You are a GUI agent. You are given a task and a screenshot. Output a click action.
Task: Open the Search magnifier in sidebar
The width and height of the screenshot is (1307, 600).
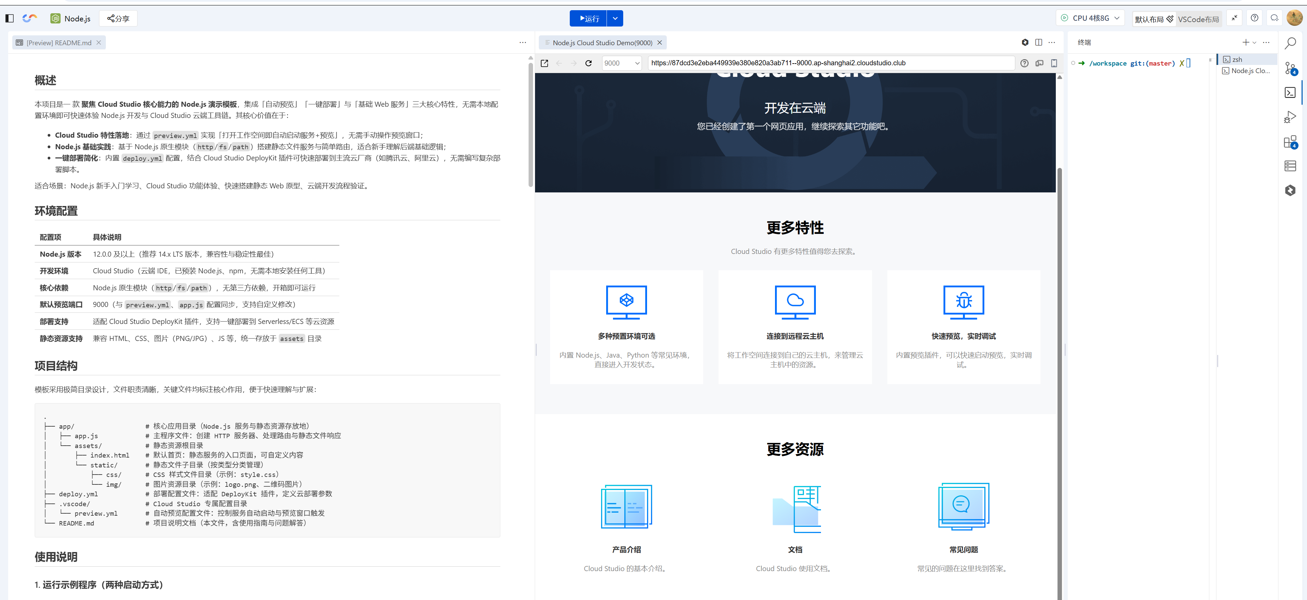click(1290, 43)
